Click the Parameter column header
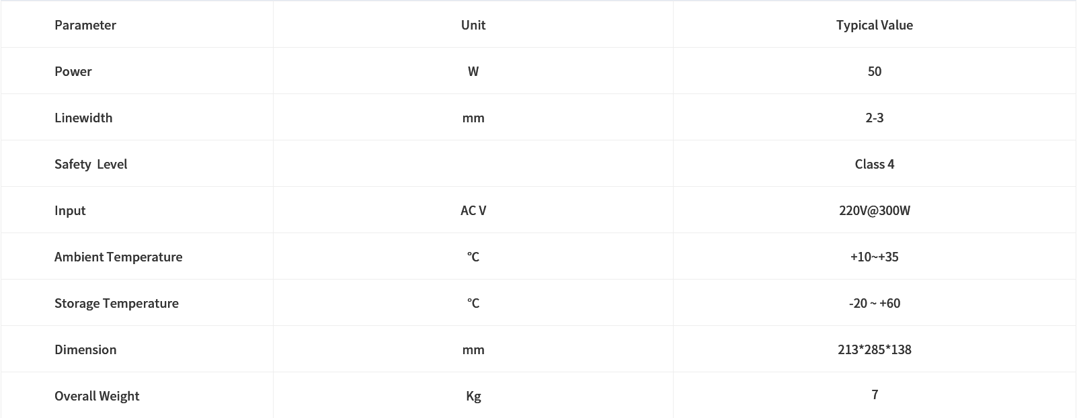Viewport: 1077px width, 418px height. pos(85,25)
